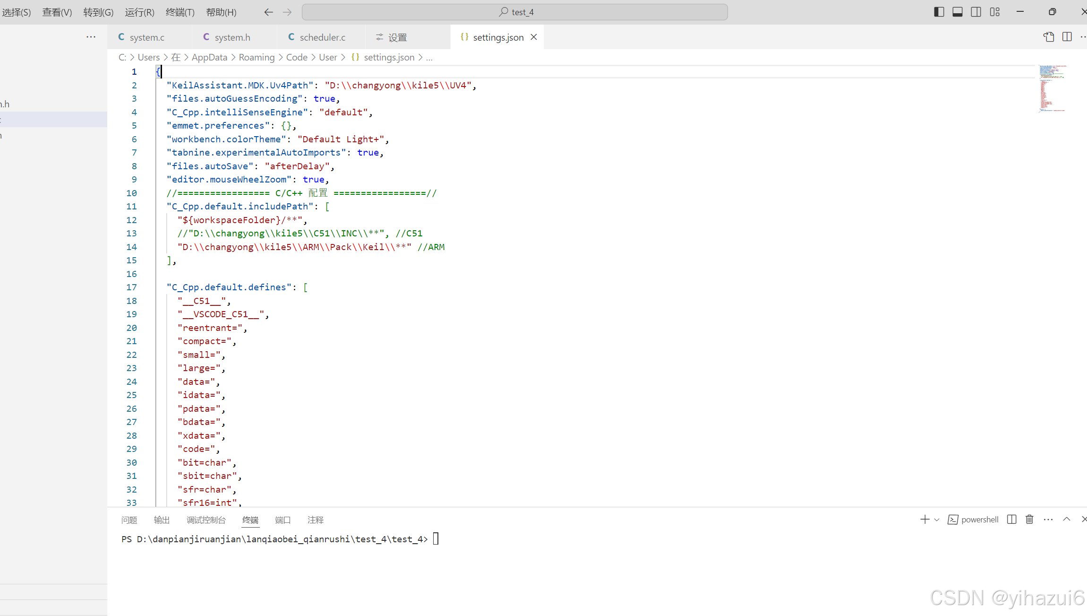Click the minimap code overview
Image resolution: width=1087 pixels, height=616 pixels.
coord(1052,89)
